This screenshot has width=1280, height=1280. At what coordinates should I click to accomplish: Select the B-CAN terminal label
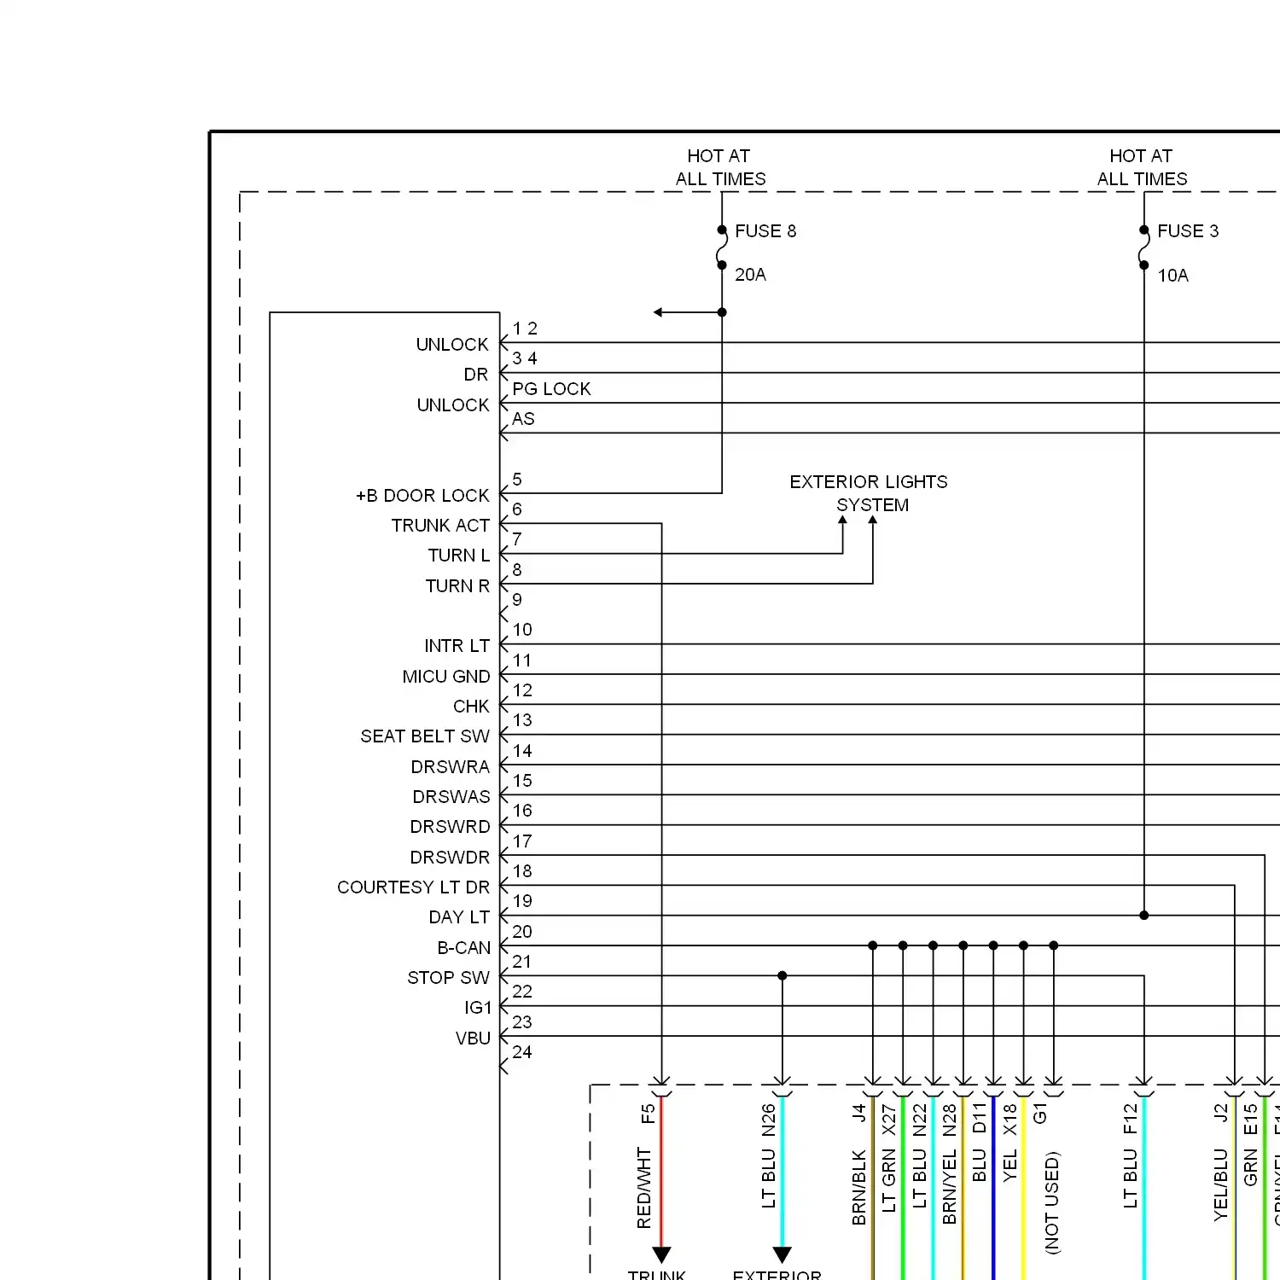coord(463,948)
